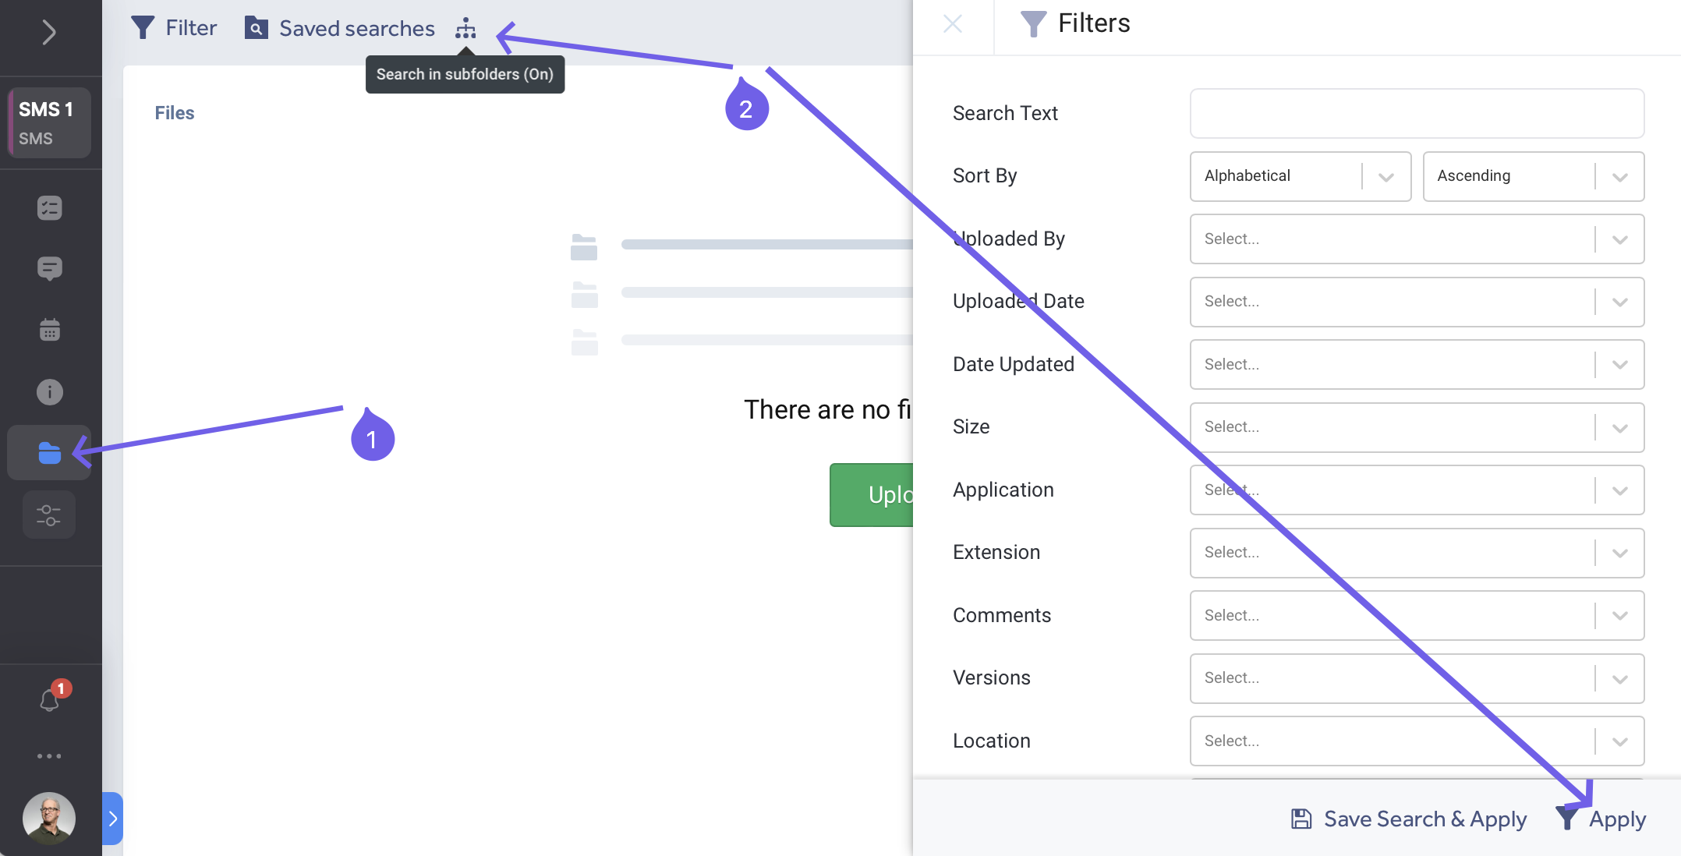Open the info sidebar icon
This screenshot has height=856, width=1681.
(49, 391)
